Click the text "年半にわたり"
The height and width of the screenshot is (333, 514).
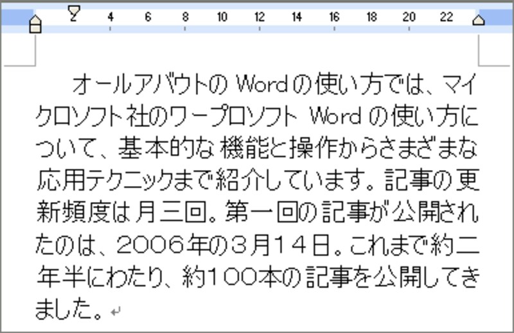tap(100, 277)
